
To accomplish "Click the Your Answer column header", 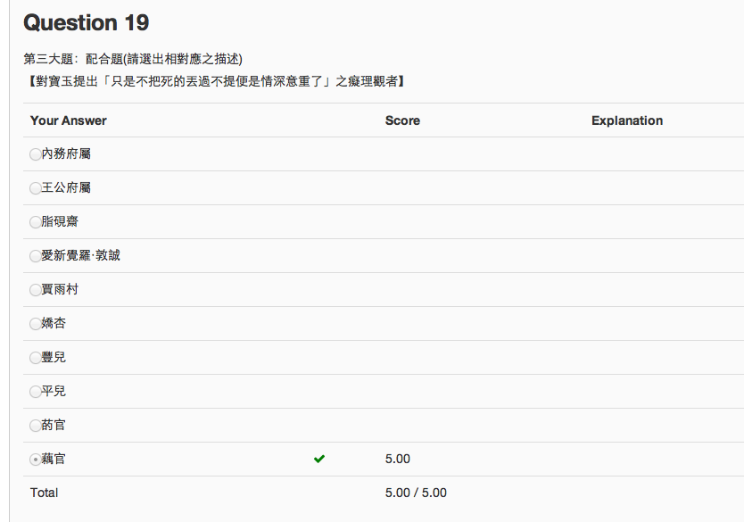I will tap(68, 120).
